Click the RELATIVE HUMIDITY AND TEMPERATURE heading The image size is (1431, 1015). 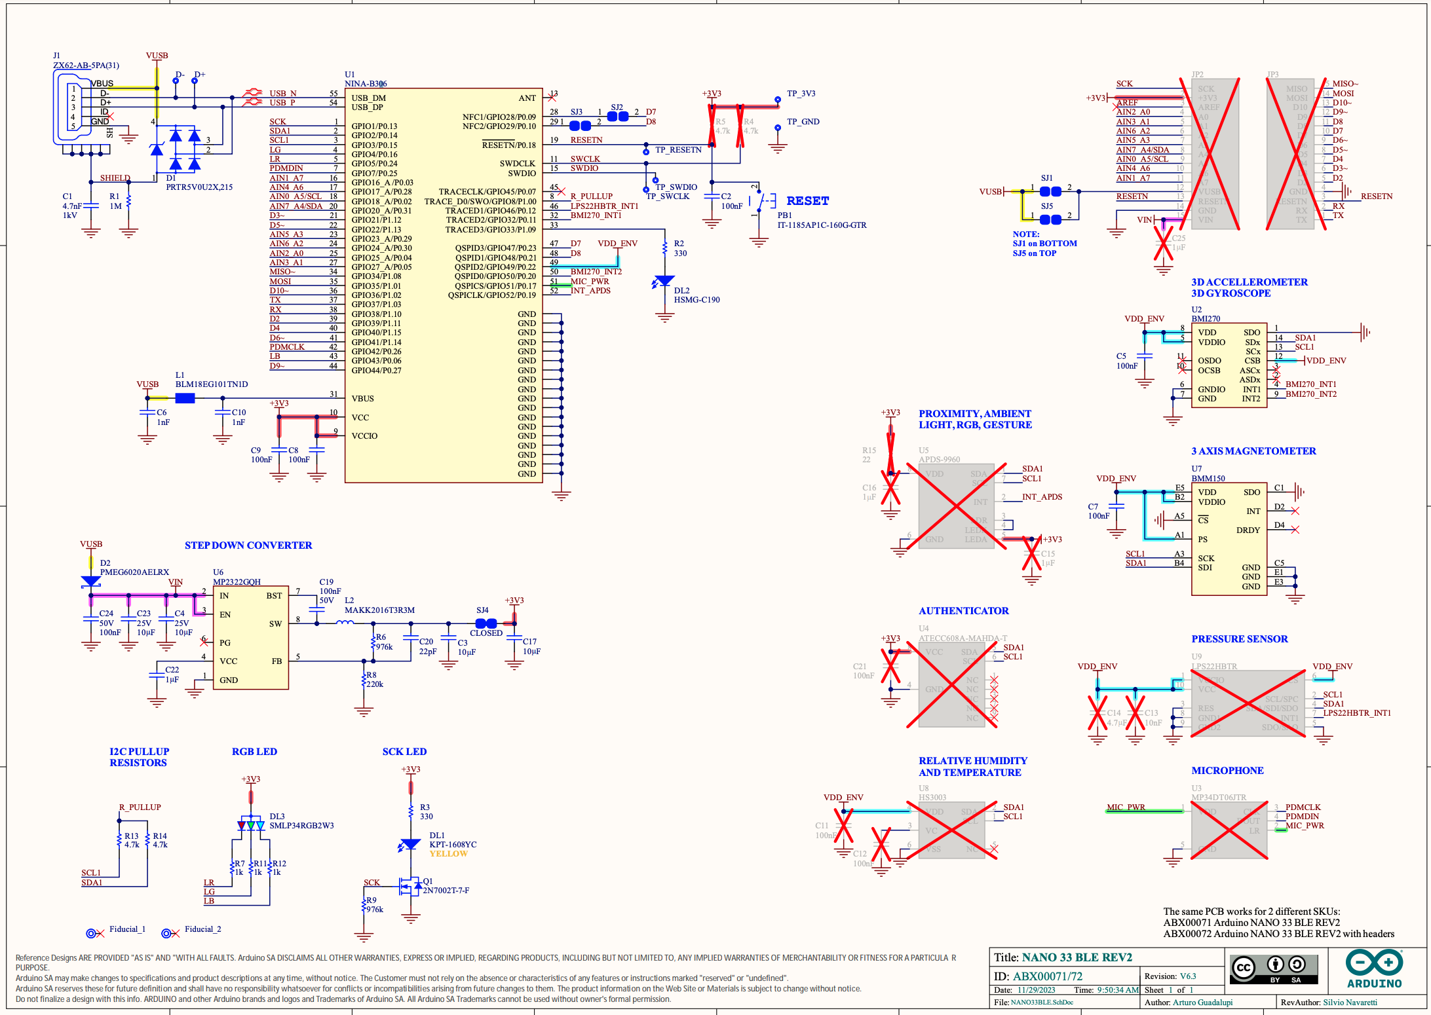tap(973, 766)
